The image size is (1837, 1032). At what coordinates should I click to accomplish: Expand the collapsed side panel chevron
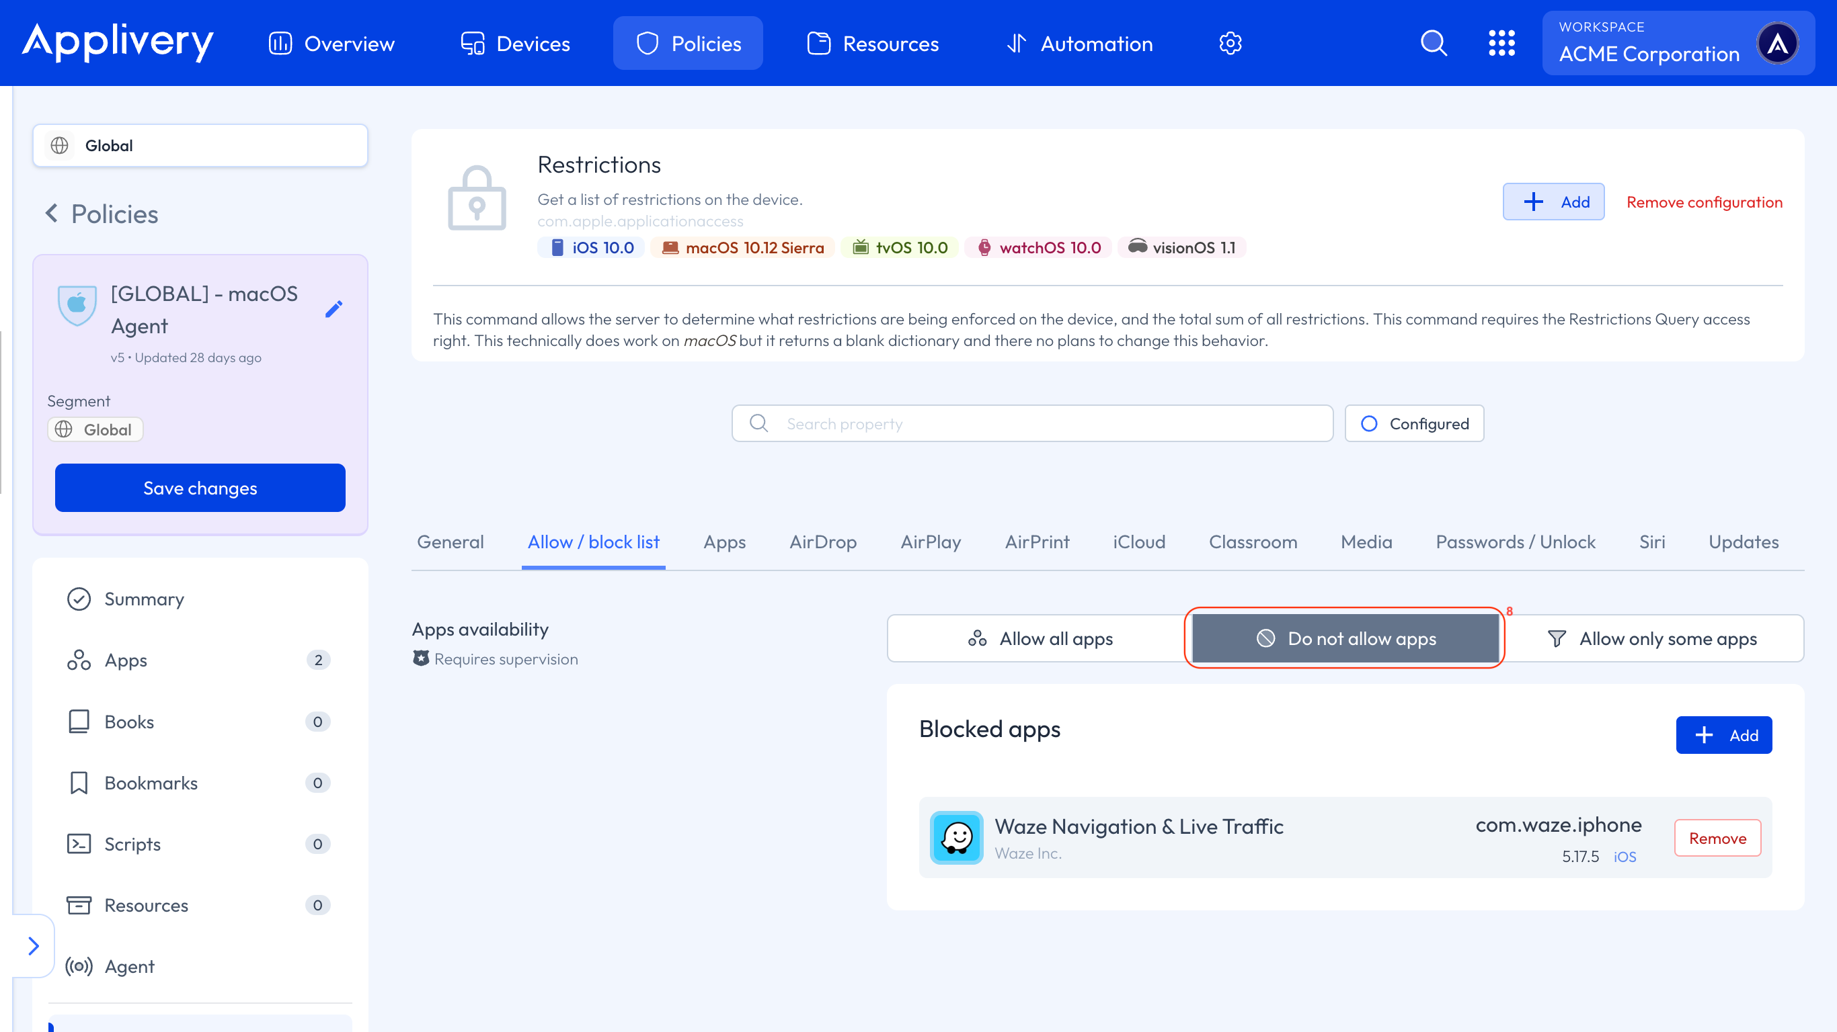click(x=33, y=946)
